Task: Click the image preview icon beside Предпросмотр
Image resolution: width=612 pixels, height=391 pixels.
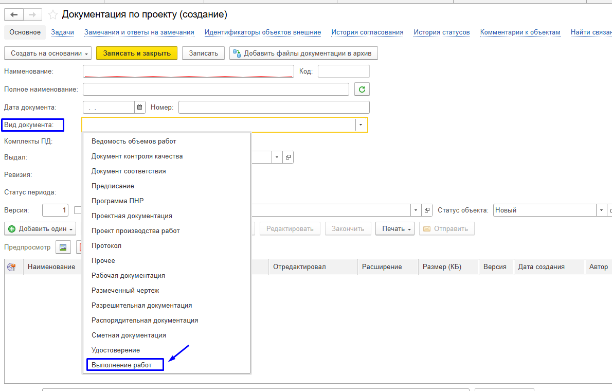Action: point(63,247)
